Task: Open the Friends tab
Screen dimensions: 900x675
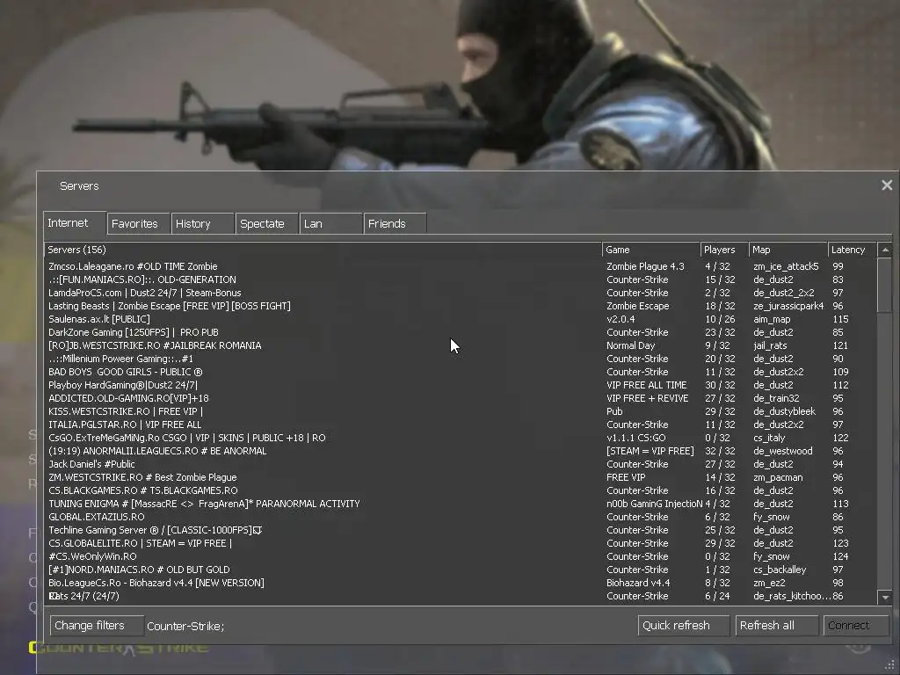Action: 395,224
